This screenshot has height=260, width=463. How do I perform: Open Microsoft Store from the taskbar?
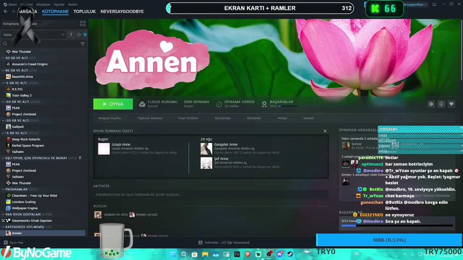[194, 254]
